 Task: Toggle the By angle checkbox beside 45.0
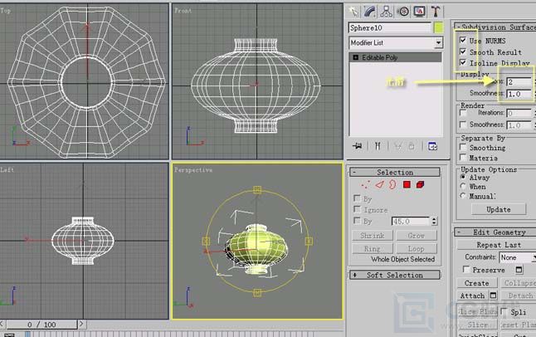click(357, 220)
